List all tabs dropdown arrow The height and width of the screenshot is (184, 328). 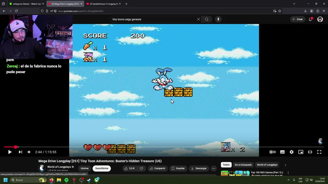pyautogui.click(x=294, y=4)
